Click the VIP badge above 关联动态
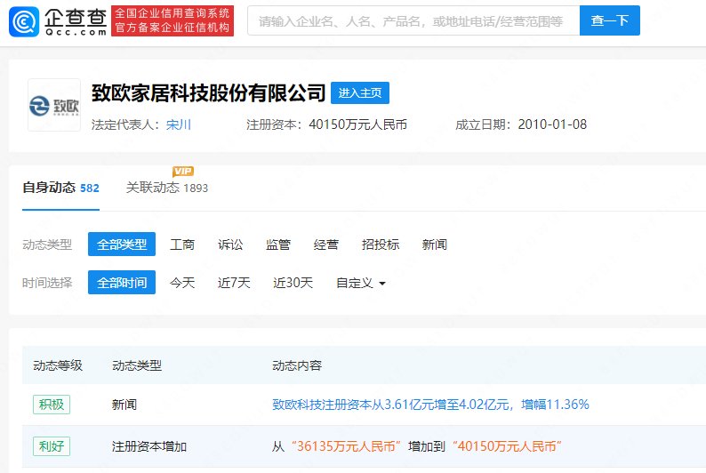The image size is (706, 473). (183, 171)
